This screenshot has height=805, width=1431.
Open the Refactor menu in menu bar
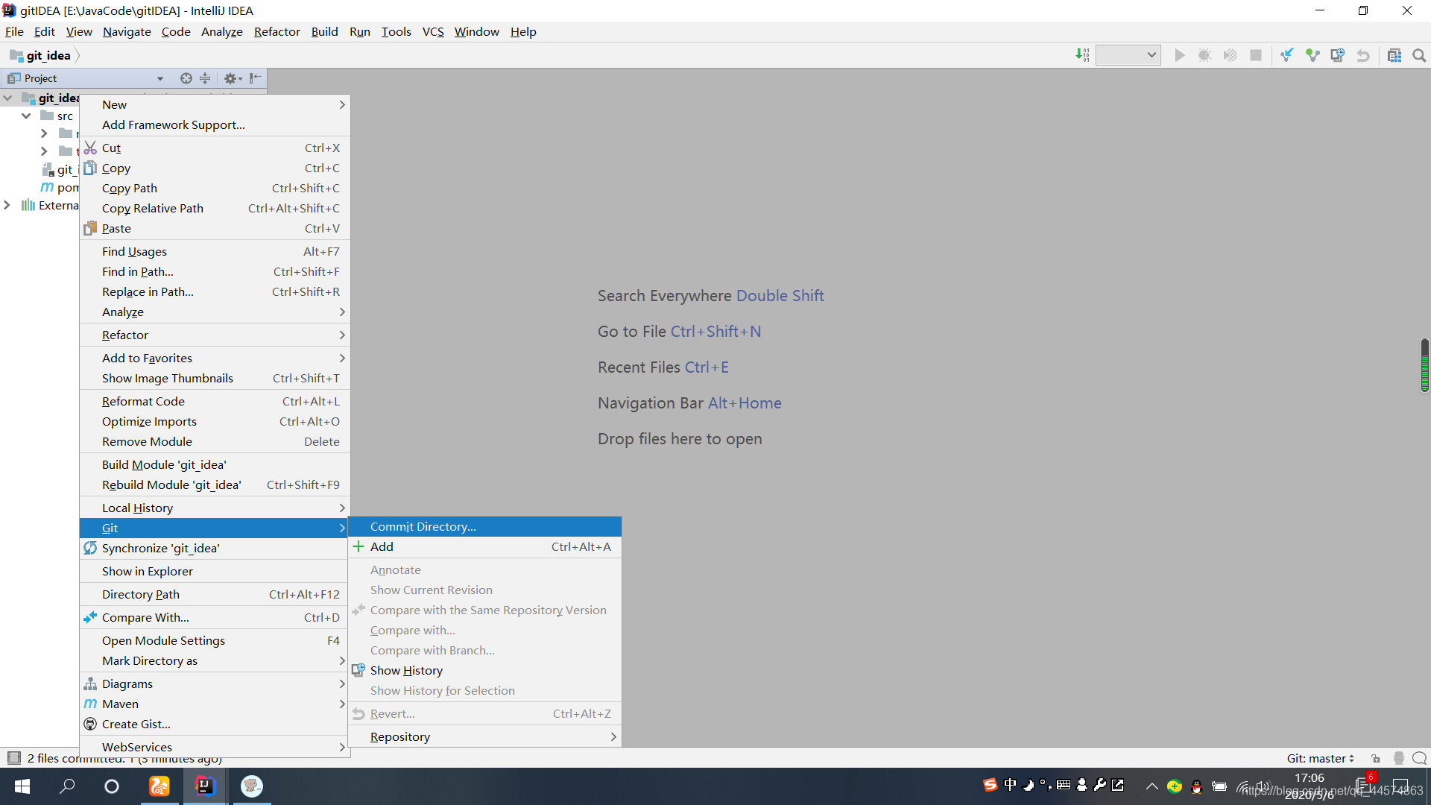277,31
